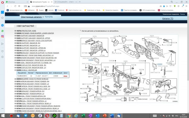Click part code cell 53296-60010
The width and height of the screenshot is (189, 118).
22,76
